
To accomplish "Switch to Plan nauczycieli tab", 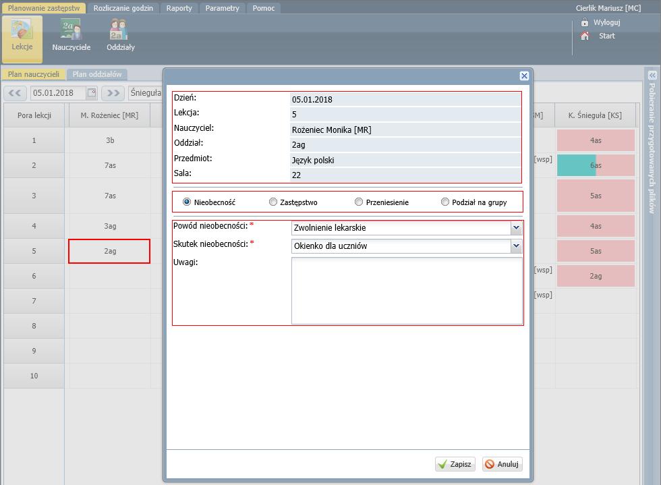I will click(x=34, y=74).
